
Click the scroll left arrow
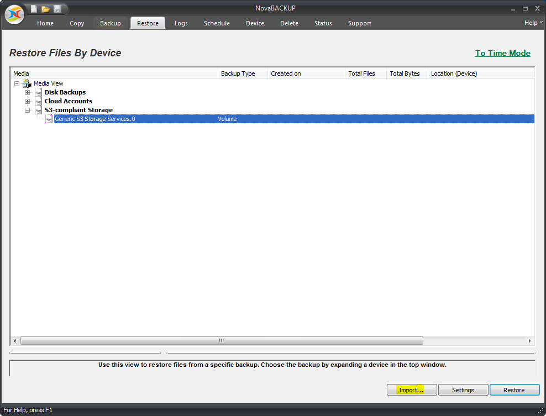14,341
